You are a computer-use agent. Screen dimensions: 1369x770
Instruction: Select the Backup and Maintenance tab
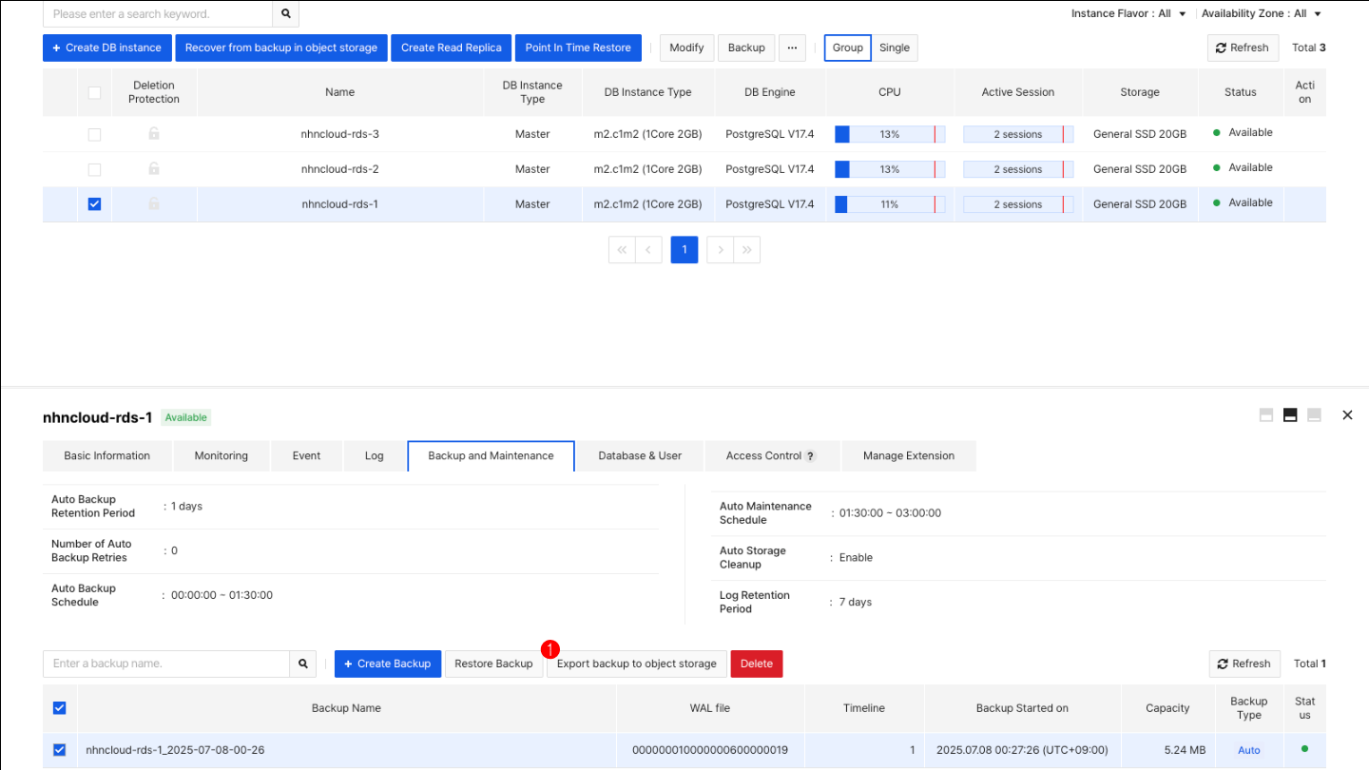[x=491, y=456]
